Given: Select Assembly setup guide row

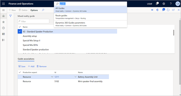Looking at the screenshot, I should tap(67, 36).
